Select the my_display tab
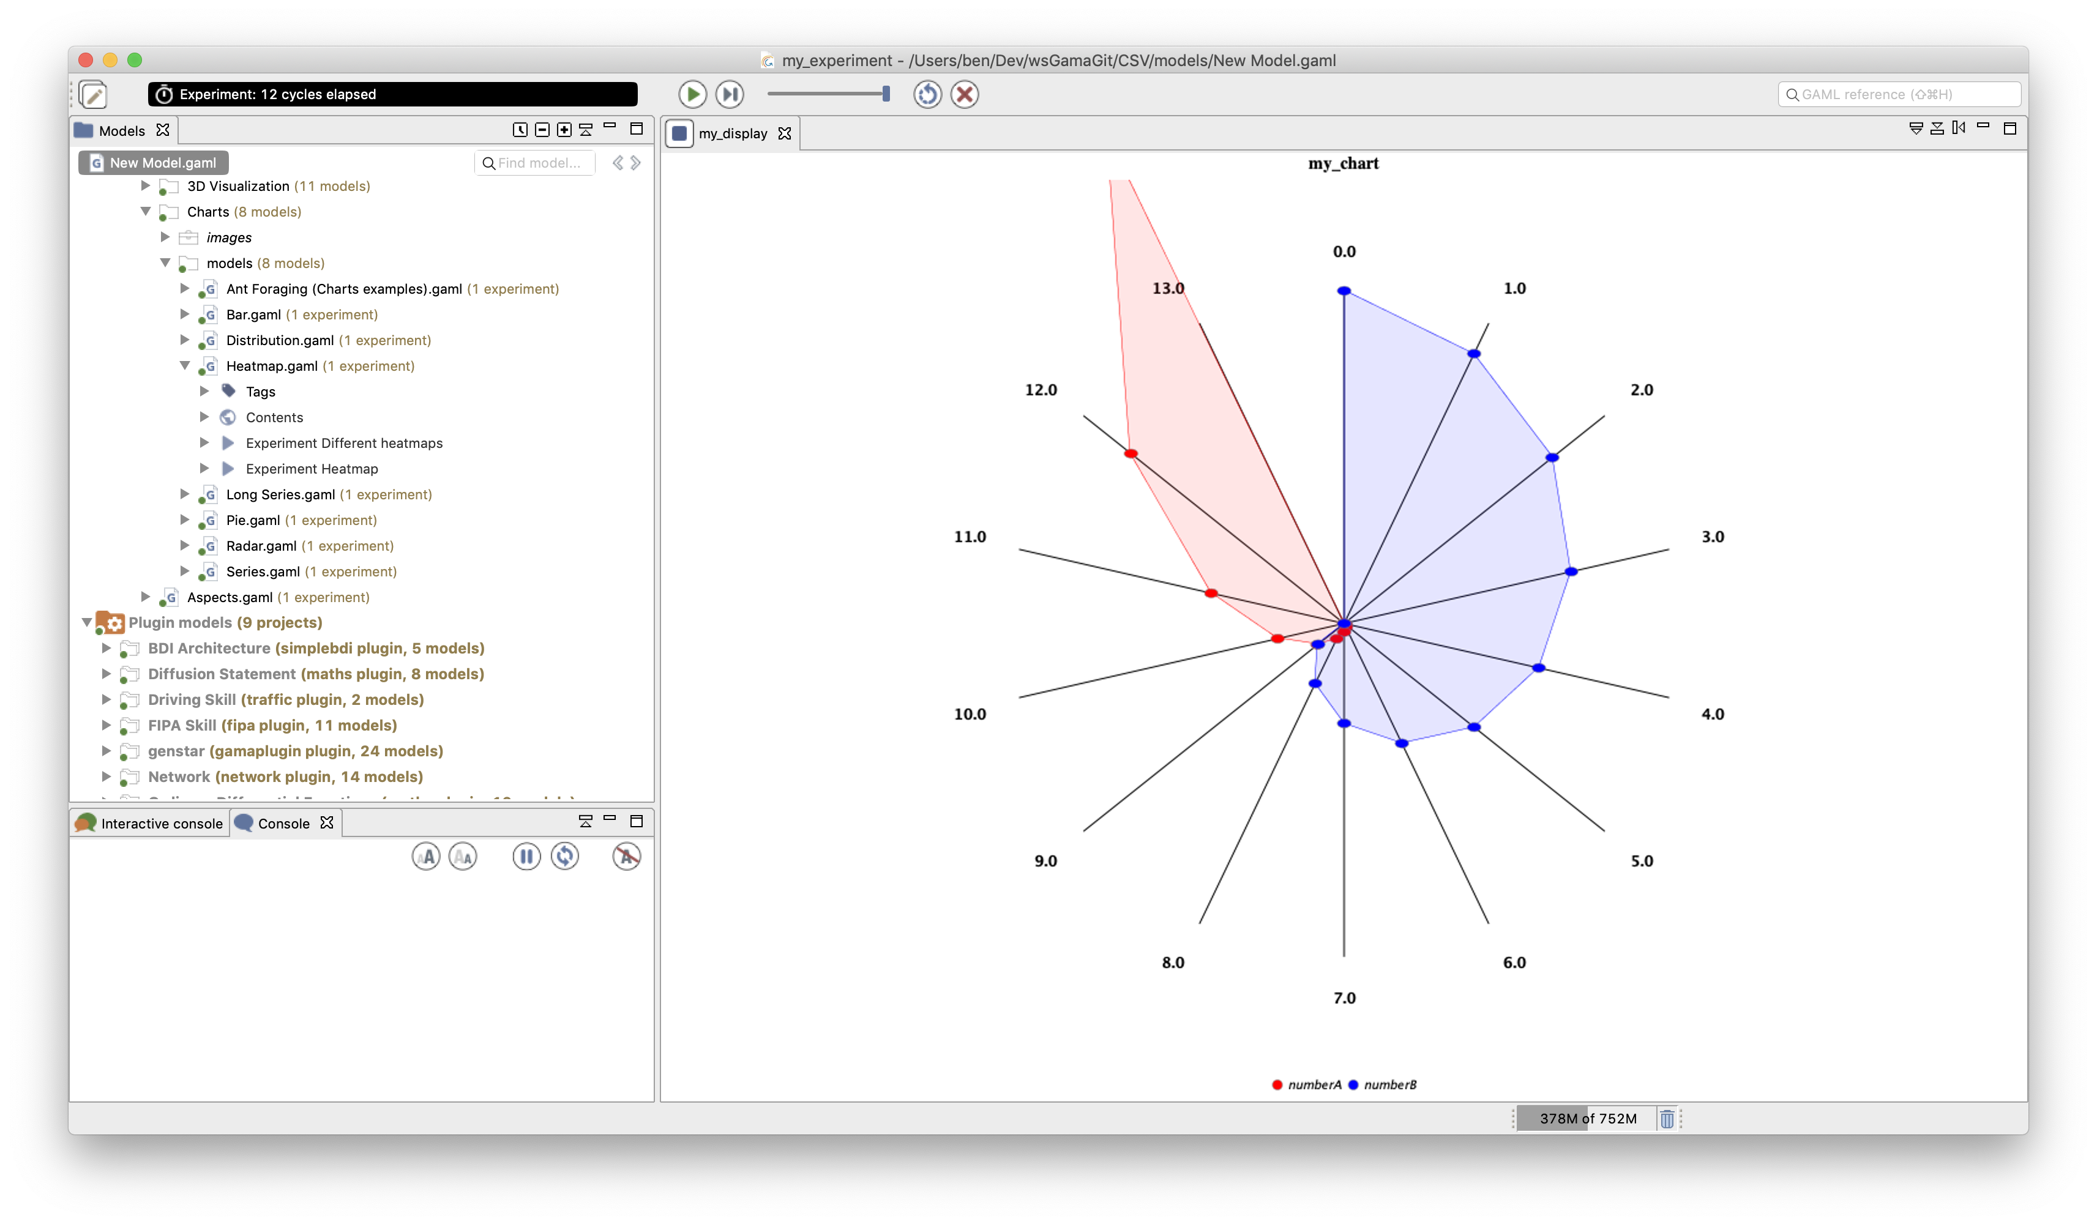Viewport: 2097px width, 1225px height. tap(732, 134)
